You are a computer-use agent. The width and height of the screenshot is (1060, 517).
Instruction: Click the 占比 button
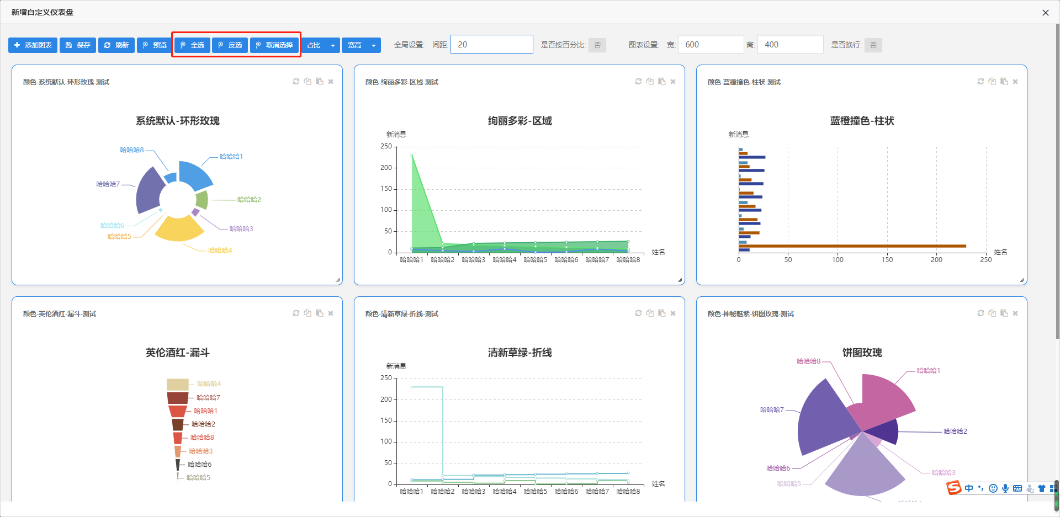click(x=314, y=45)
